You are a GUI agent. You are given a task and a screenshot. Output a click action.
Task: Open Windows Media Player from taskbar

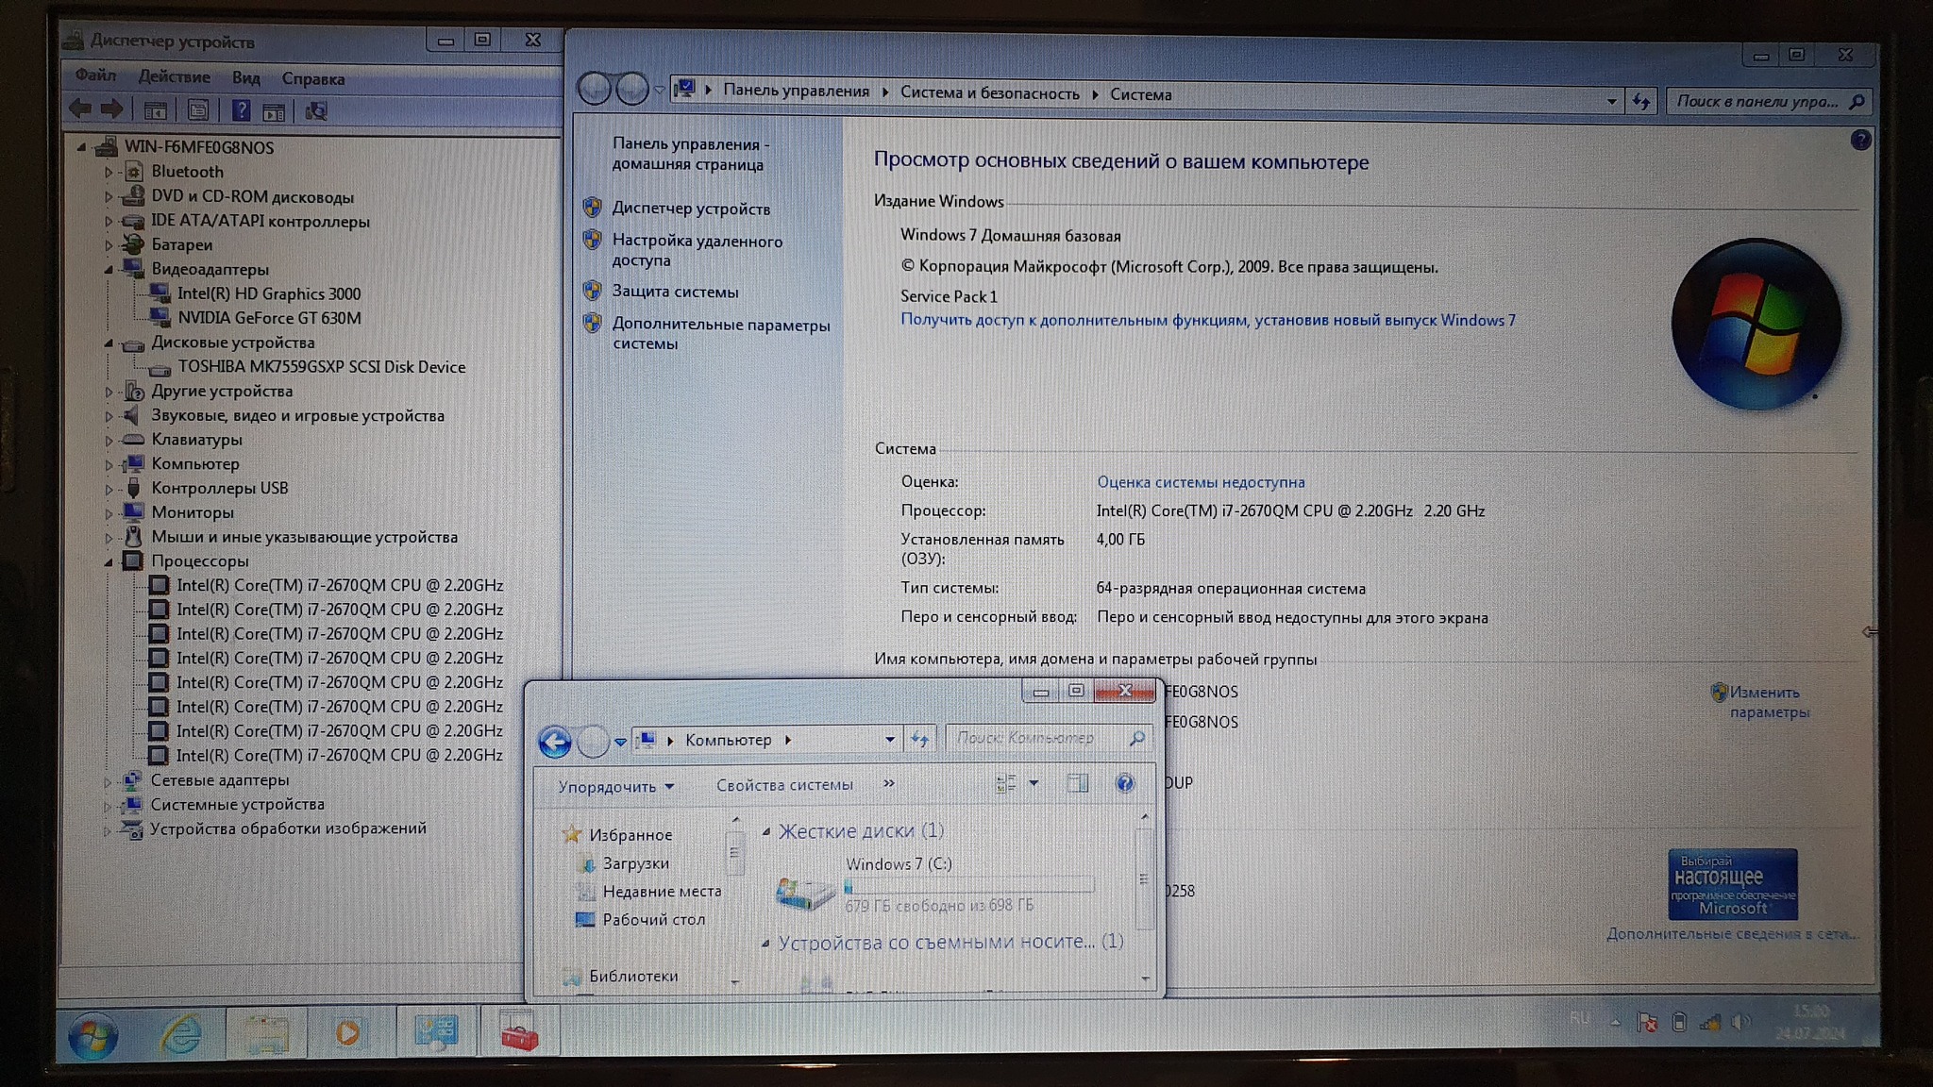[347, 1033]
